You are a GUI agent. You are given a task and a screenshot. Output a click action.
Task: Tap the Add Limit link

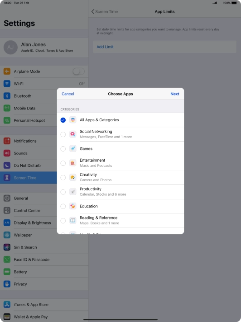[105, 47]
